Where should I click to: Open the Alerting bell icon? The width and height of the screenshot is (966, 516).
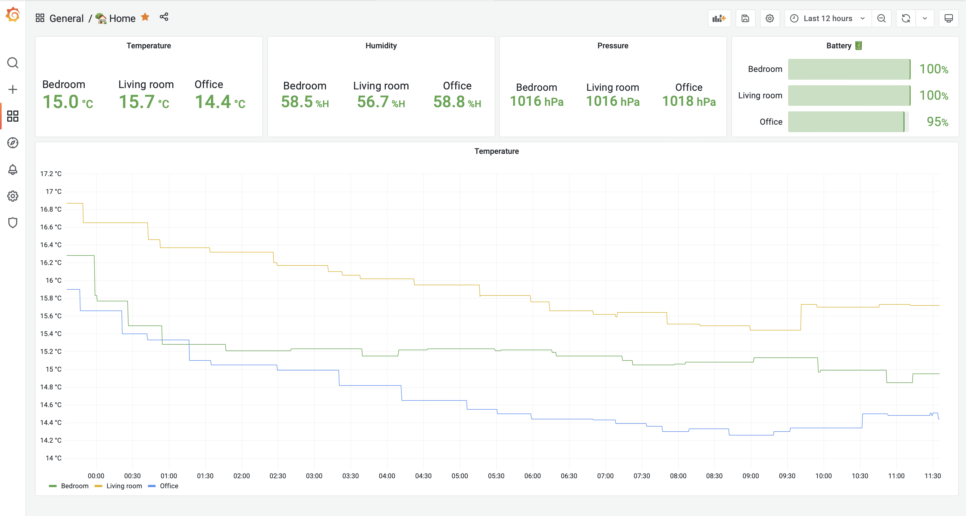point(13,170)
